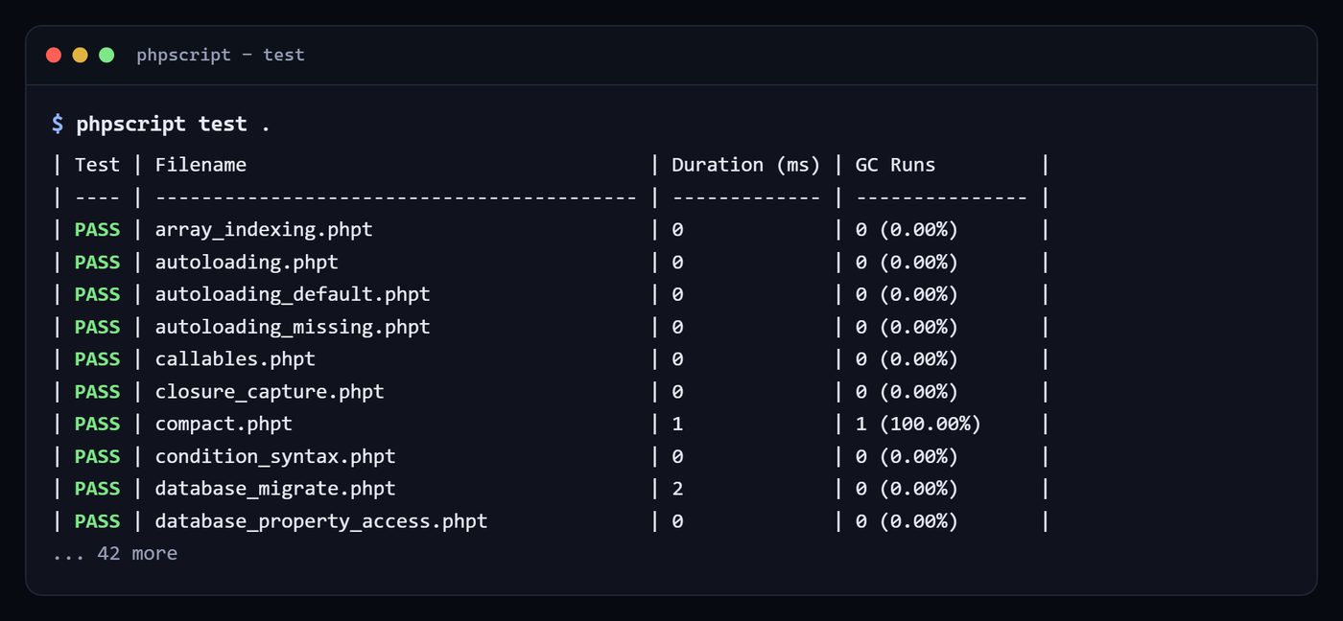Viewport: 1343px width, 621px height.
Task: Click duration value 2 for database_migrate.phpt
Action: coord(677,489)
